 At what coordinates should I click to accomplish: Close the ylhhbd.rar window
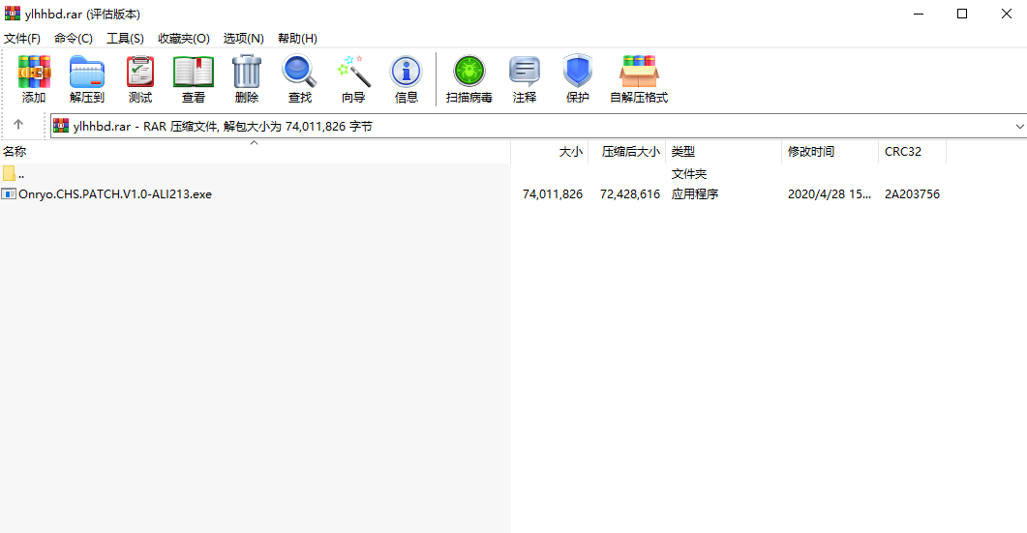[1006, 14]
